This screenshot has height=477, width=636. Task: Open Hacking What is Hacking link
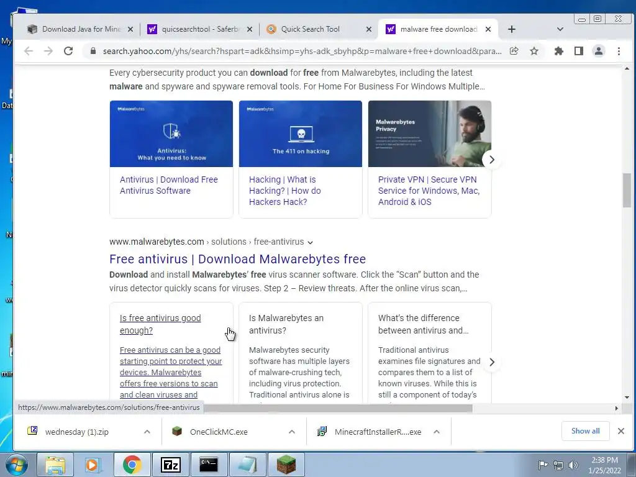tap(284, 191)
